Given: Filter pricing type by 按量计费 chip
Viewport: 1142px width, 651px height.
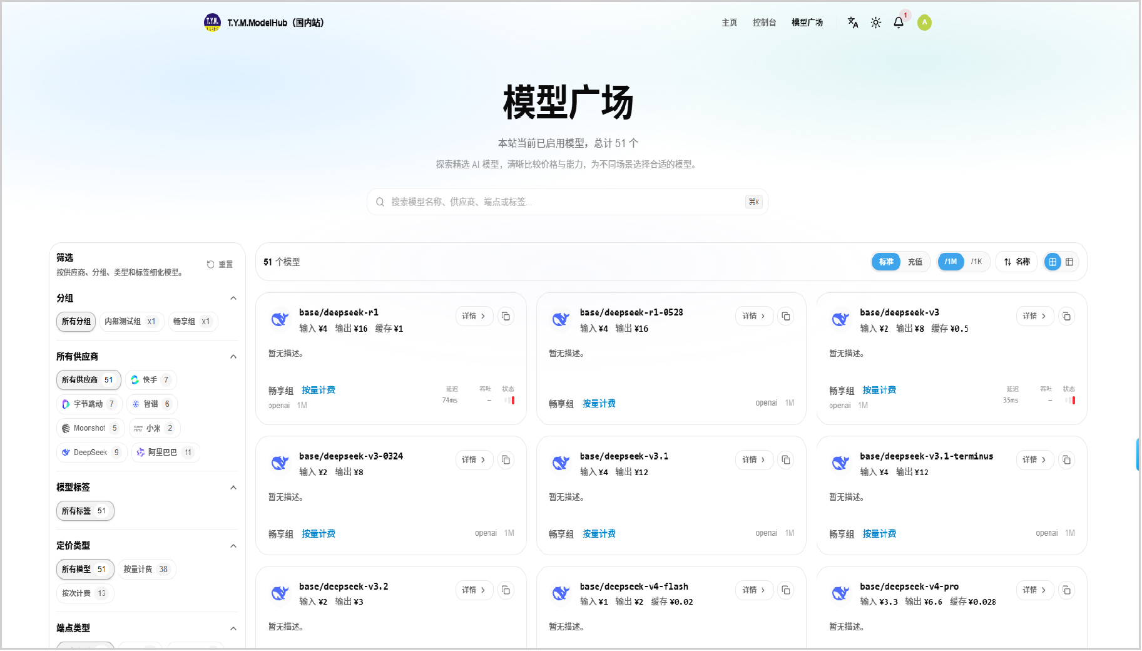Looking at the screenshot, I should click(146, 570).
